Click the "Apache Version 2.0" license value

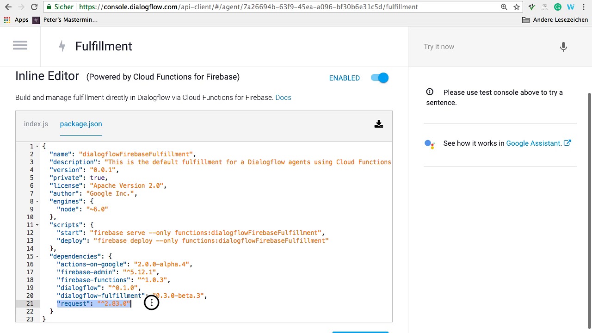(126, 185)
